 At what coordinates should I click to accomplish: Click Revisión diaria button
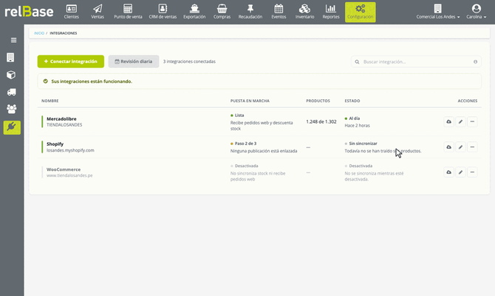coord(134,61)
